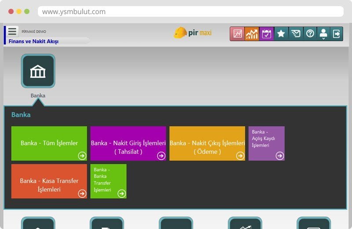Click the help question mark icon
This screenshot has width=352, height=229.
[x=310, y=34]
